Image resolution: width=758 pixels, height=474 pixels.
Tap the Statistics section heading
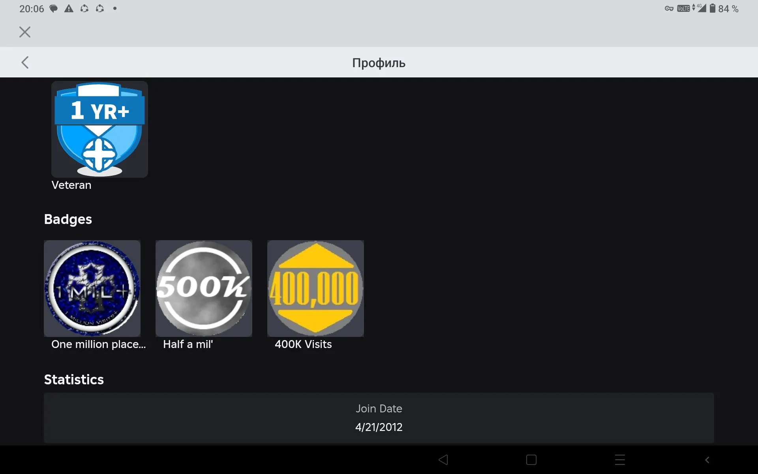(74, 380)
